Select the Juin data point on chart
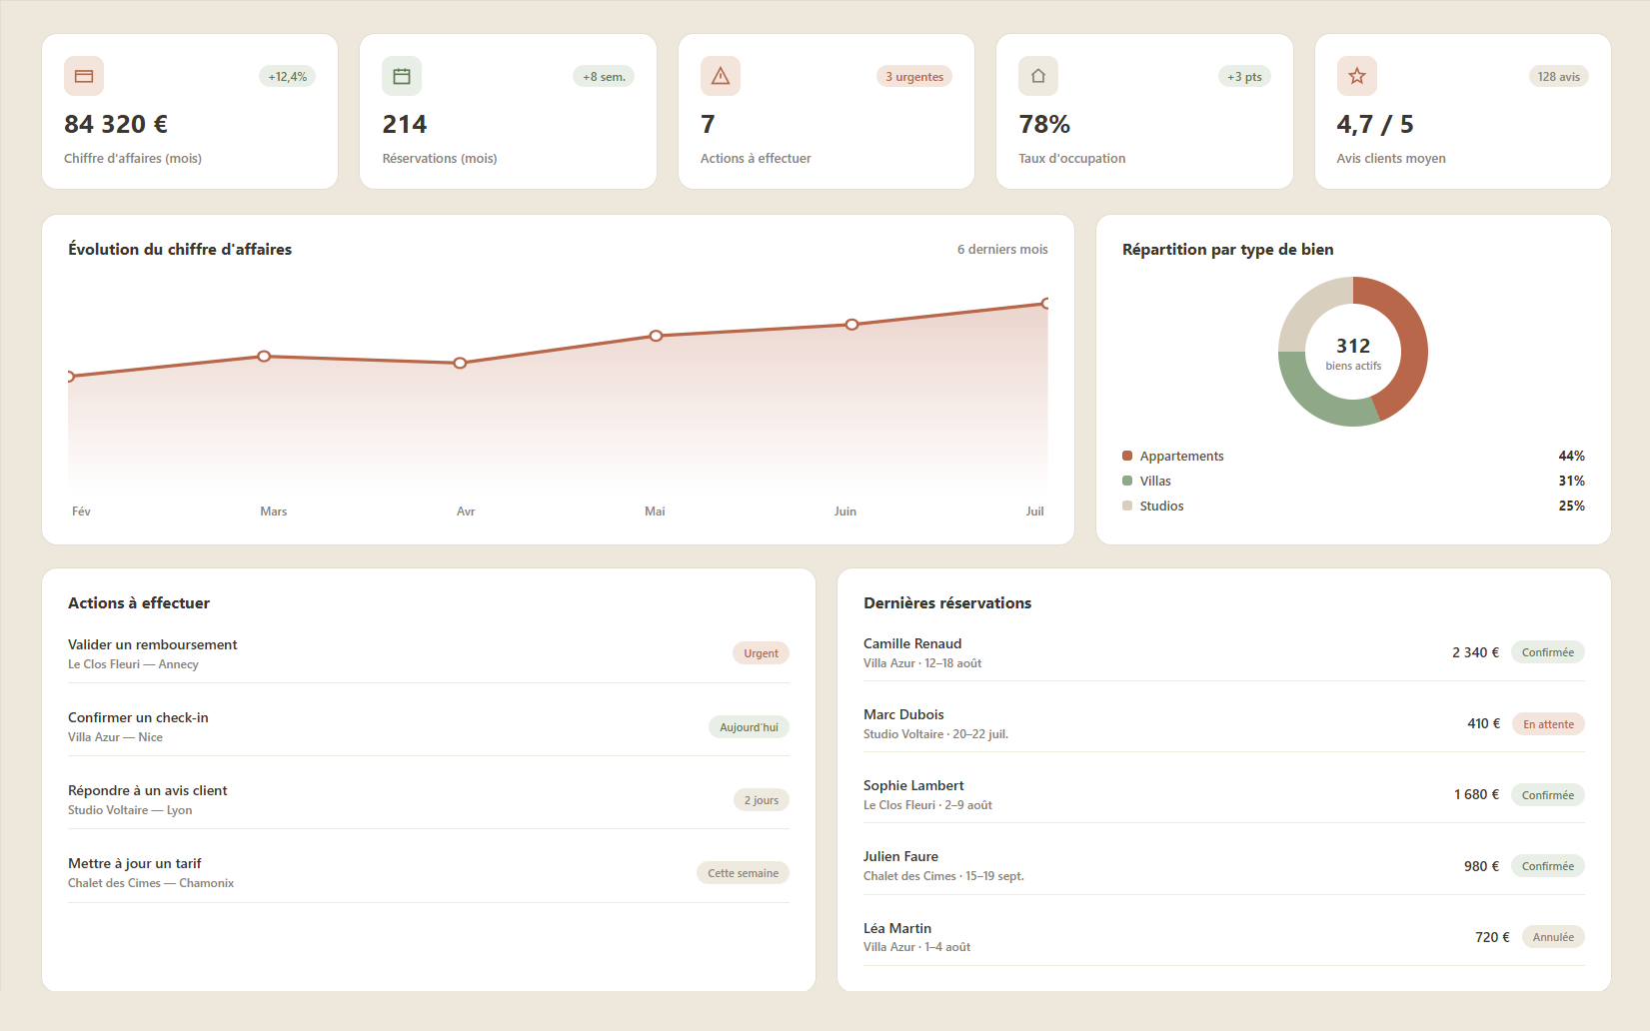 [851, 325]
